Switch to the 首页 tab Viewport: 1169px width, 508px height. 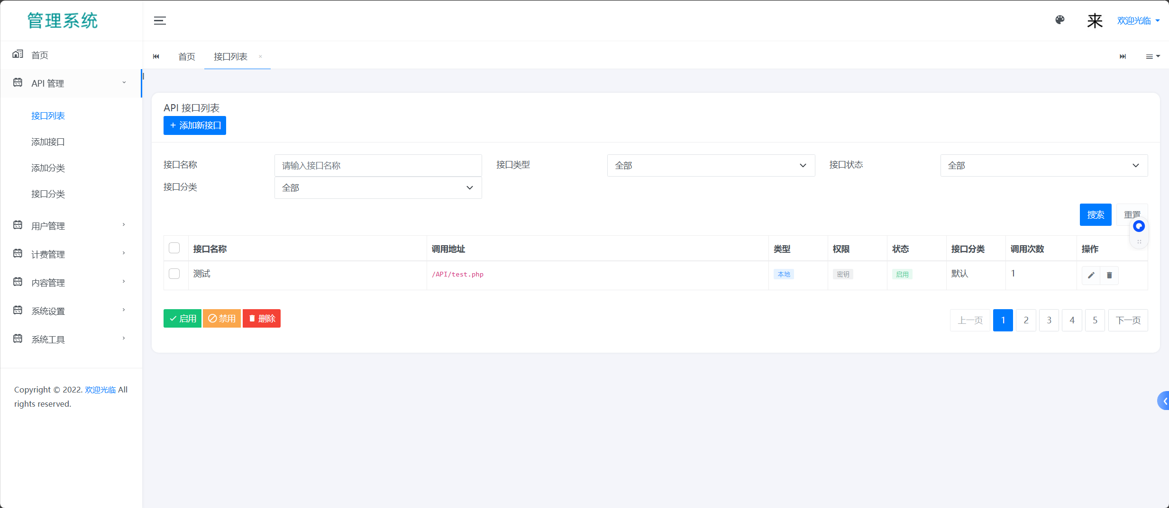tap(186, 57)
